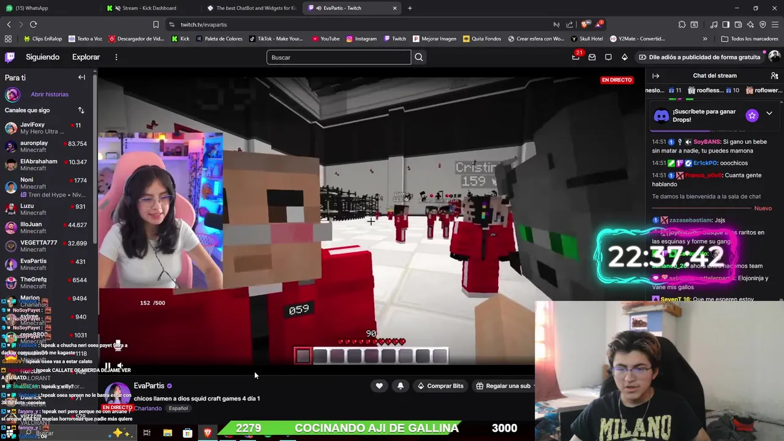Open Brave hamburger main menu
The height and width of the screenshot is (441, 784).
tap(775, 24)
